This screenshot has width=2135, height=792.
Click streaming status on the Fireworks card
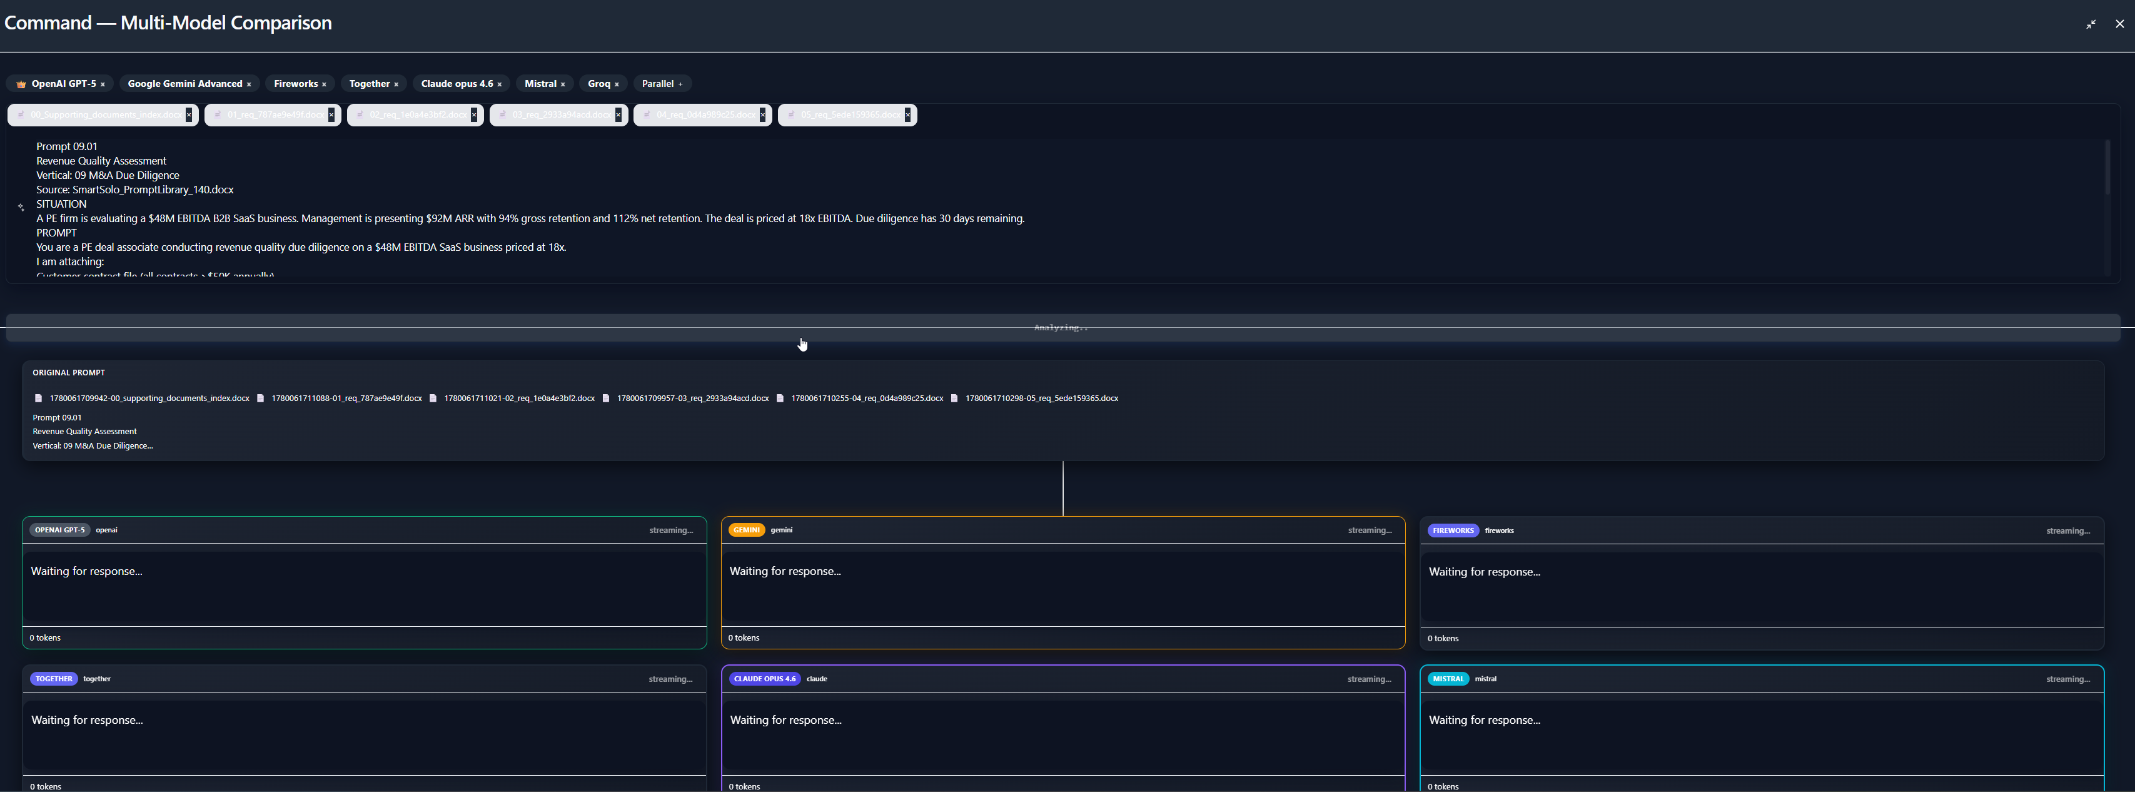[2068, 532]
